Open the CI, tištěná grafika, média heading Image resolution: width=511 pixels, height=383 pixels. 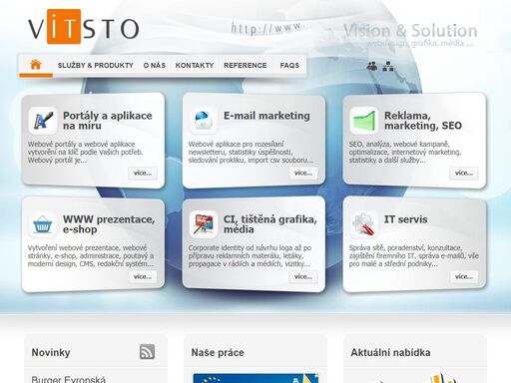pos(269,224)
